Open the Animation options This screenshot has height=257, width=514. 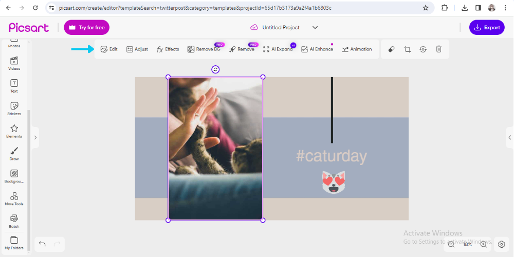[357, 49]
